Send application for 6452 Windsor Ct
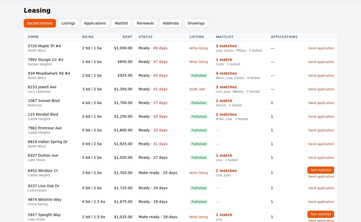Image resolution: width=361 pixels, height=222 pixels. point(321,177)
